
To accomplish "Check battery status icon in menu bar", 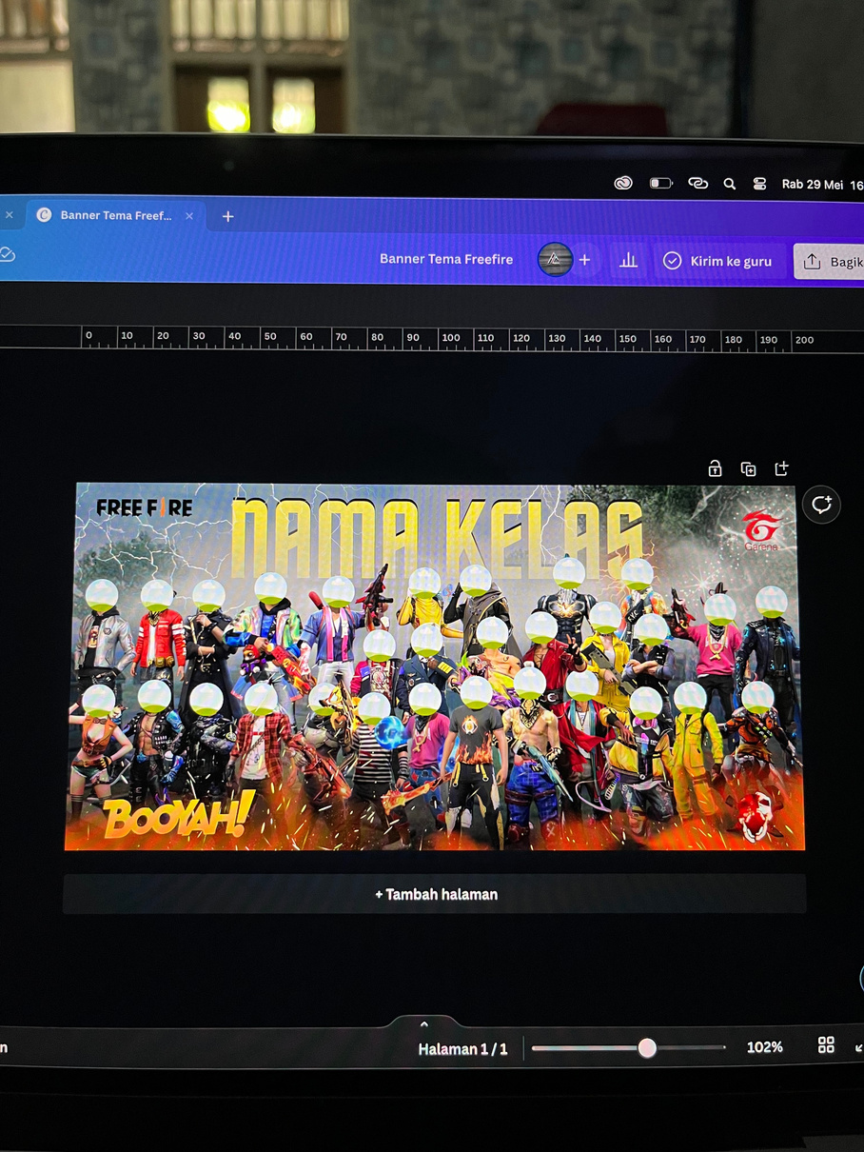I will click(x=660, y=183).
